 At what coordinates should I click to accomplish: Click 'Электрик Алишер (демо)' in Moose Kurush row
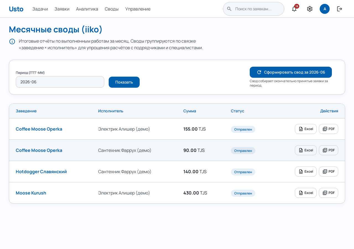point(124,193)
